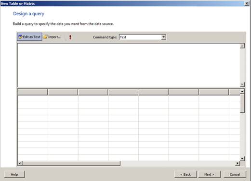Click the results grid scroll-left arrow
The width and height of the screenshot is (251, 181).
(20, 163)
